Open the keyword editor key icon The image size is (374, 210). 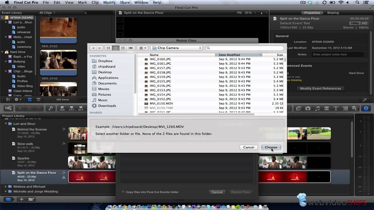(51, 108)
